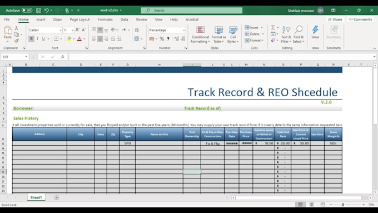Open the Percentage number format dropdown

point(184,30)
